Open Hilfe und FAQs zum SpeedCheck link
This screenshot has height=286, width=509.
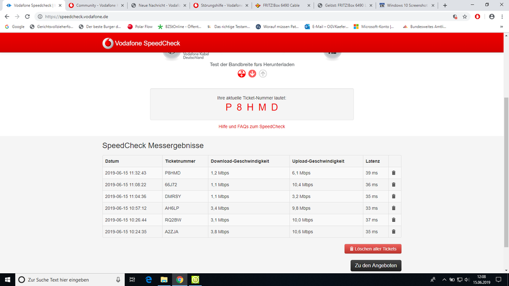[x=252, y=127]
